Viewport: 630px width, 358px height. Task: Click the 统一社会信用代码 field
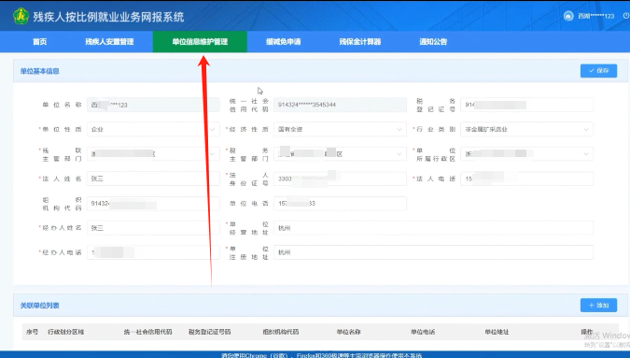[340, 105]
